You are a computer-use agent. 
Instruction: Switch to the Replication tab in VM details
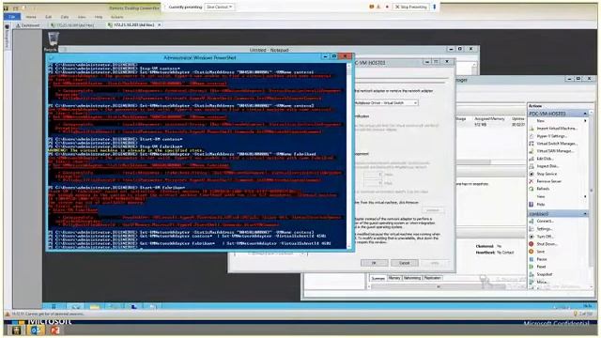point(432,278)
